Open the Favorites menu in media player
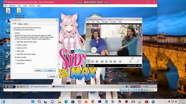Viewport: 186px width, 104px height. [113, 22]
